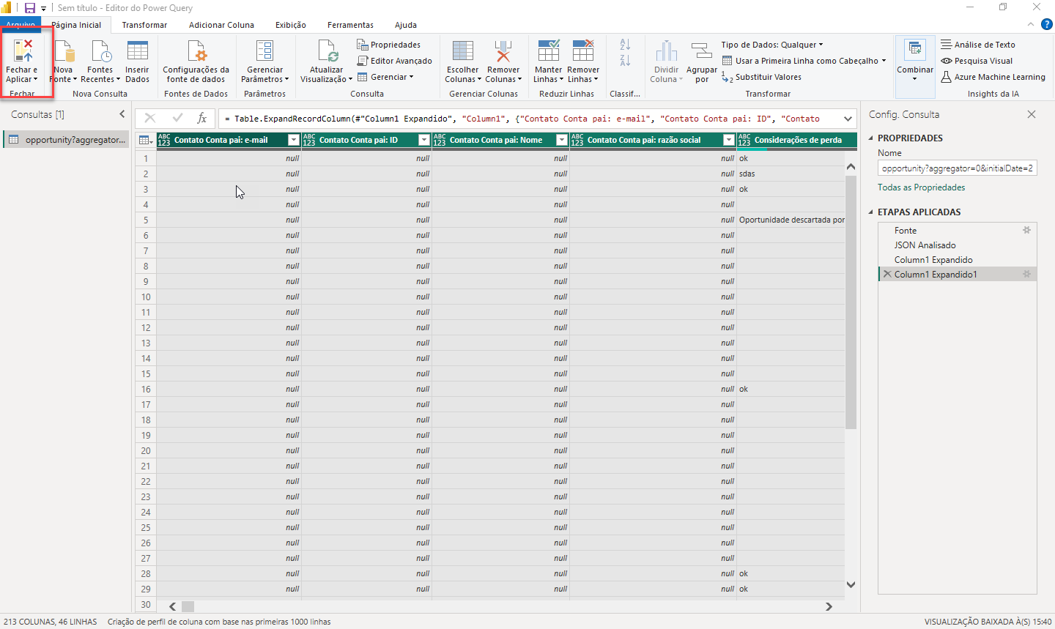
Task: Open Pesquisa Visual
Action: pyautogui.click(x=977, y=61)
